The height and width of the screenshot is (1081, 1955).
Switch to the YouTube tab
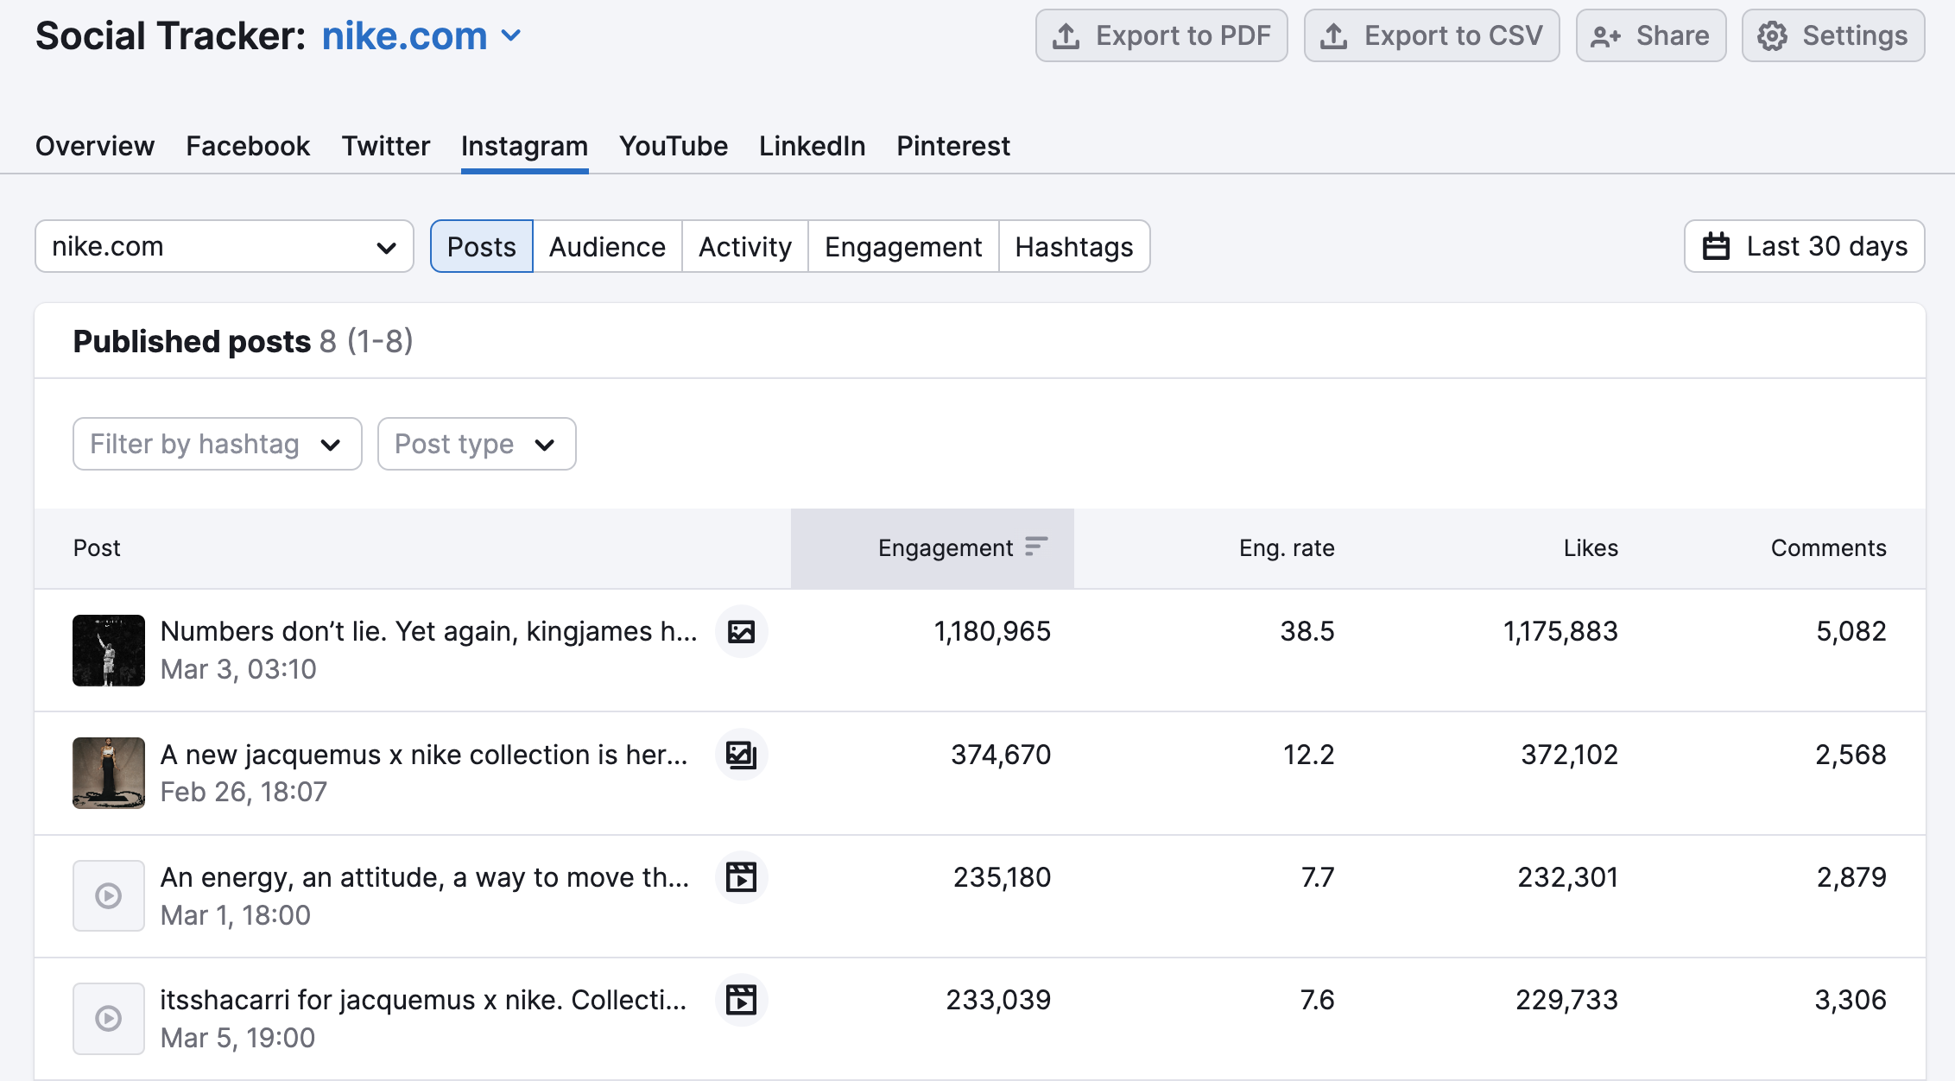coord(673,146)
